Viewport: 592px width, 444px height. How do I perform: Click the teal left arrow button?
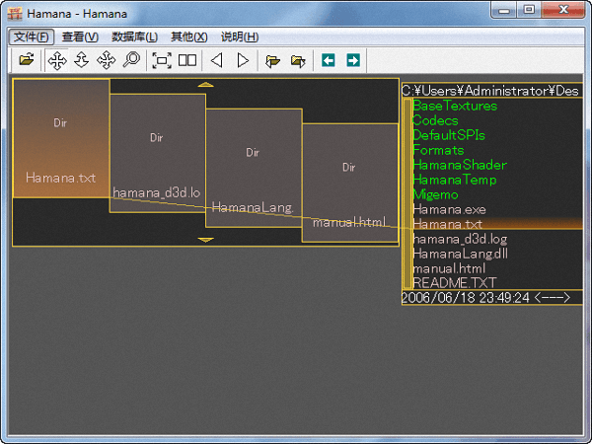329,60
